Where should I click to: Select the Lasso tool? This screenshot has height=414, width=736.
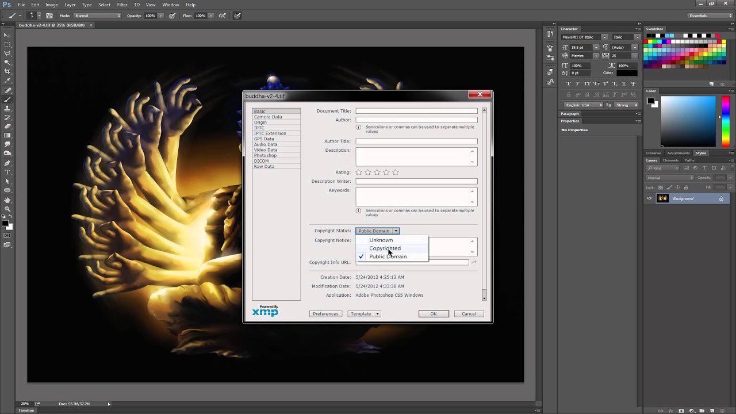coord(7,53)
